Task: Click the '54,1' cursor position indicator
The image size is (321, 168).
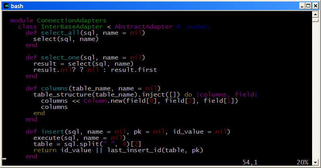Action: click(250, 163)
